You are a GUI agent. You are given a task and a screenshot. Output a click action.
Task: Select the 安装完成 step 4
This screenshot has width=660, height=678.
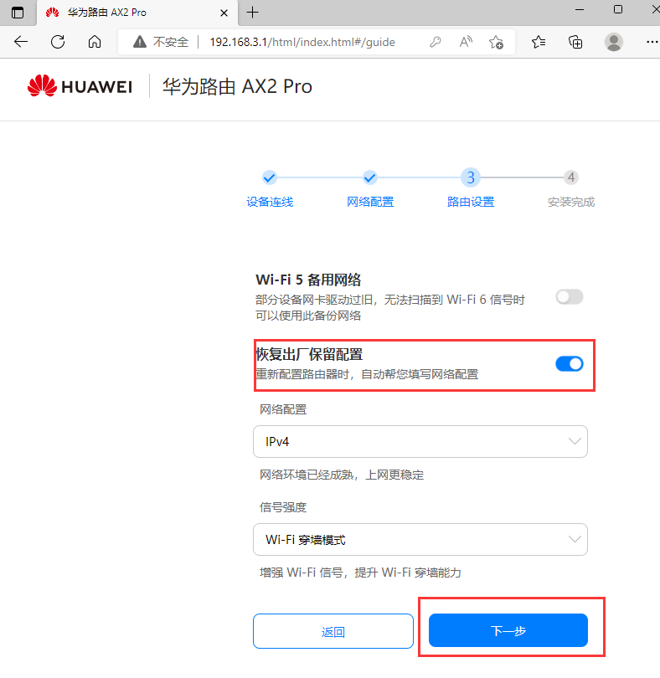(571, 188)
